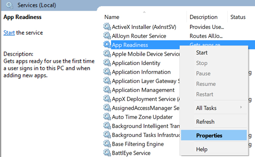Select the Auto Time Zone Updater service

point(142,117)
